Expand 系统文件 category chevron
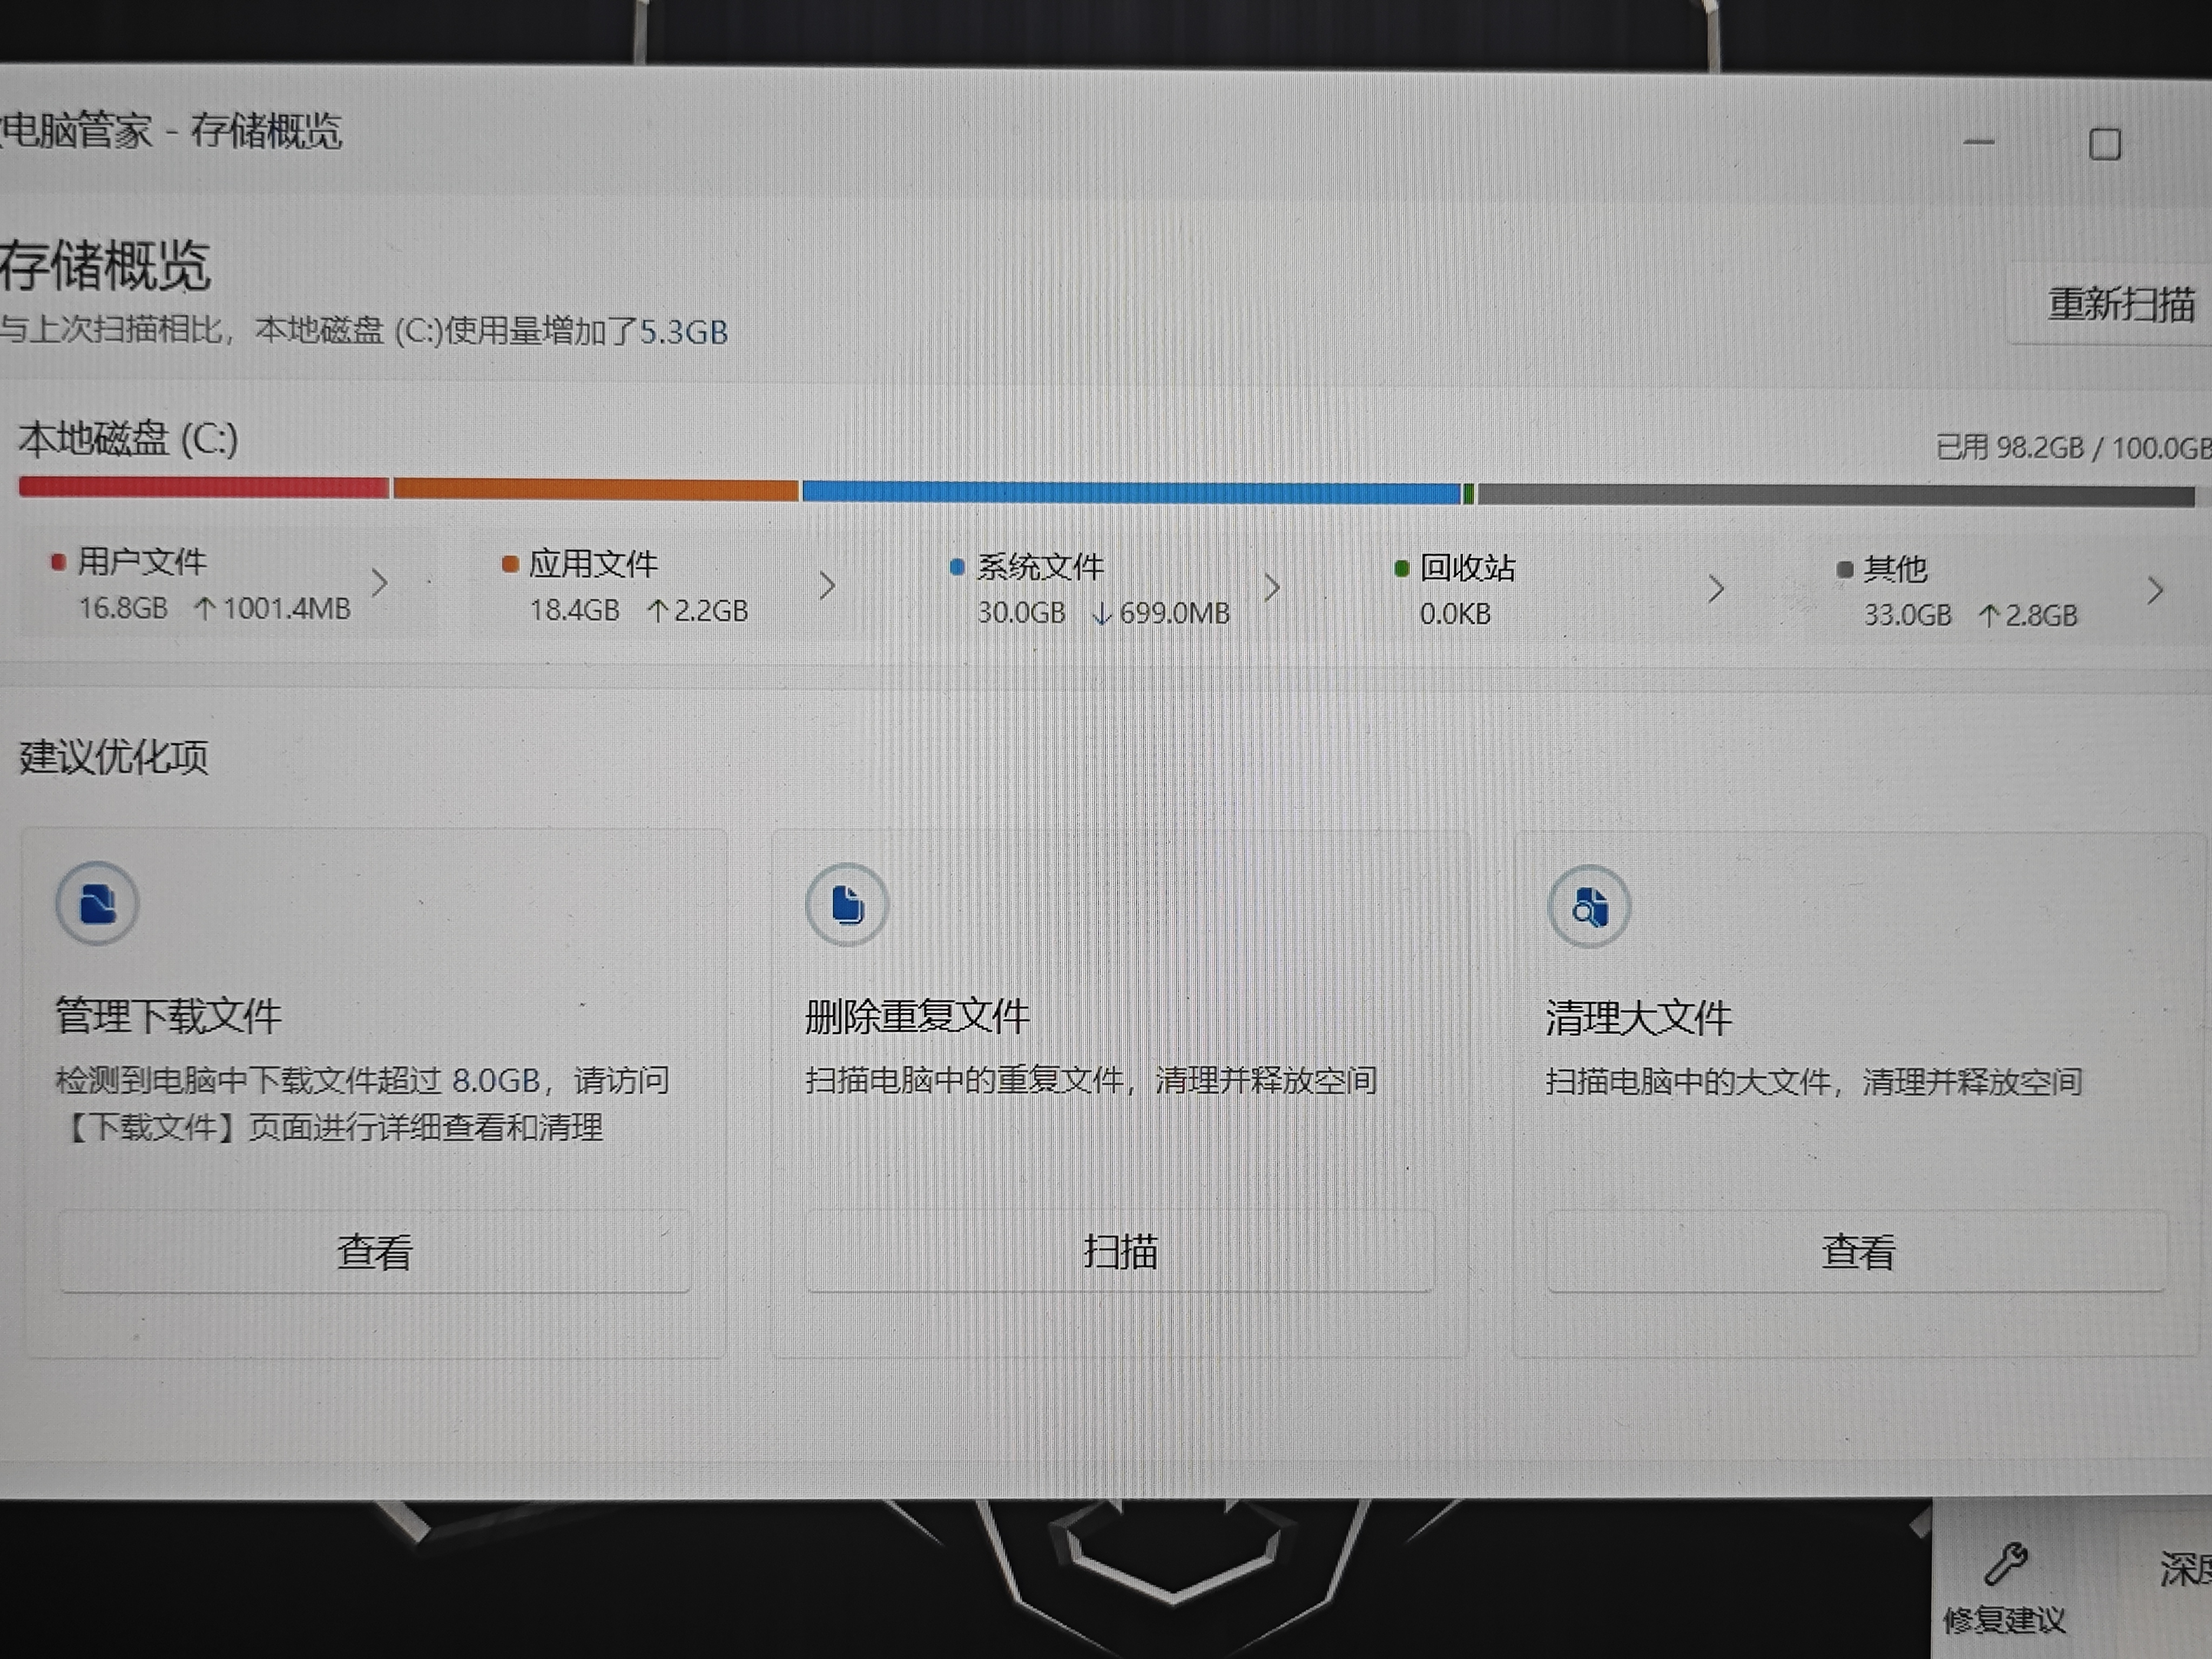 click(x=1272, y=588)
